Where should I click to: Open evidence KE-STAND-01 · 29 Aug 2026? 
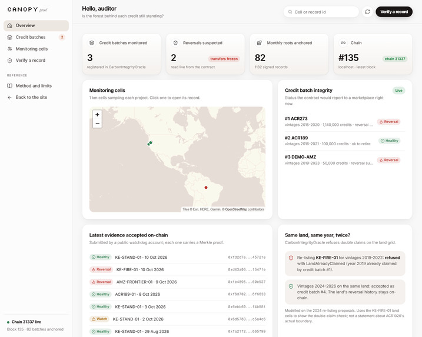pyautogui.click(x=177, y=331)
